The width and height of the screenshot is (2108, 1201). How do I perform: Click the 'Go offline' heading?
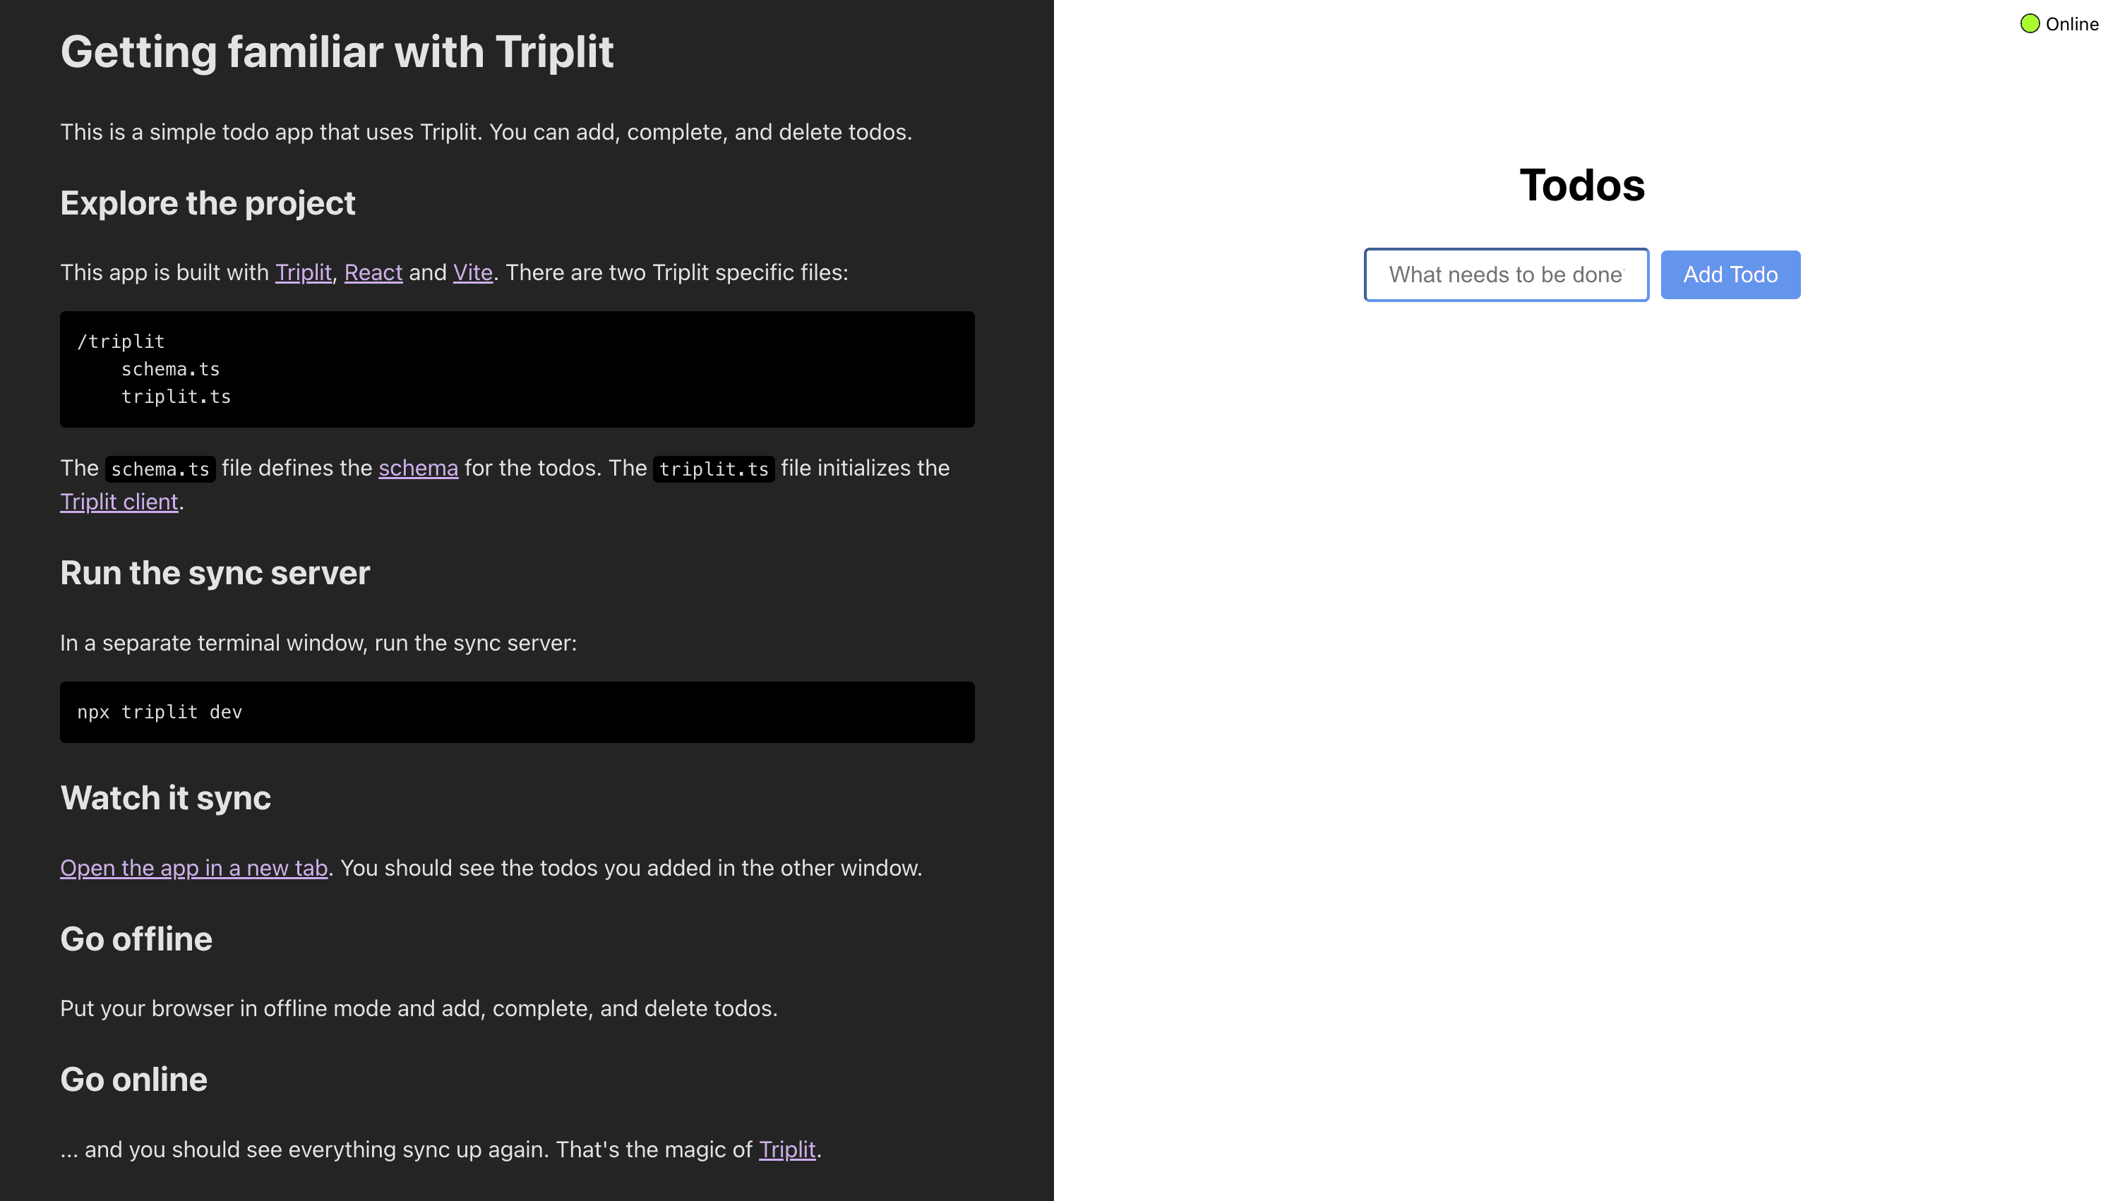click(x=136, y=939)
